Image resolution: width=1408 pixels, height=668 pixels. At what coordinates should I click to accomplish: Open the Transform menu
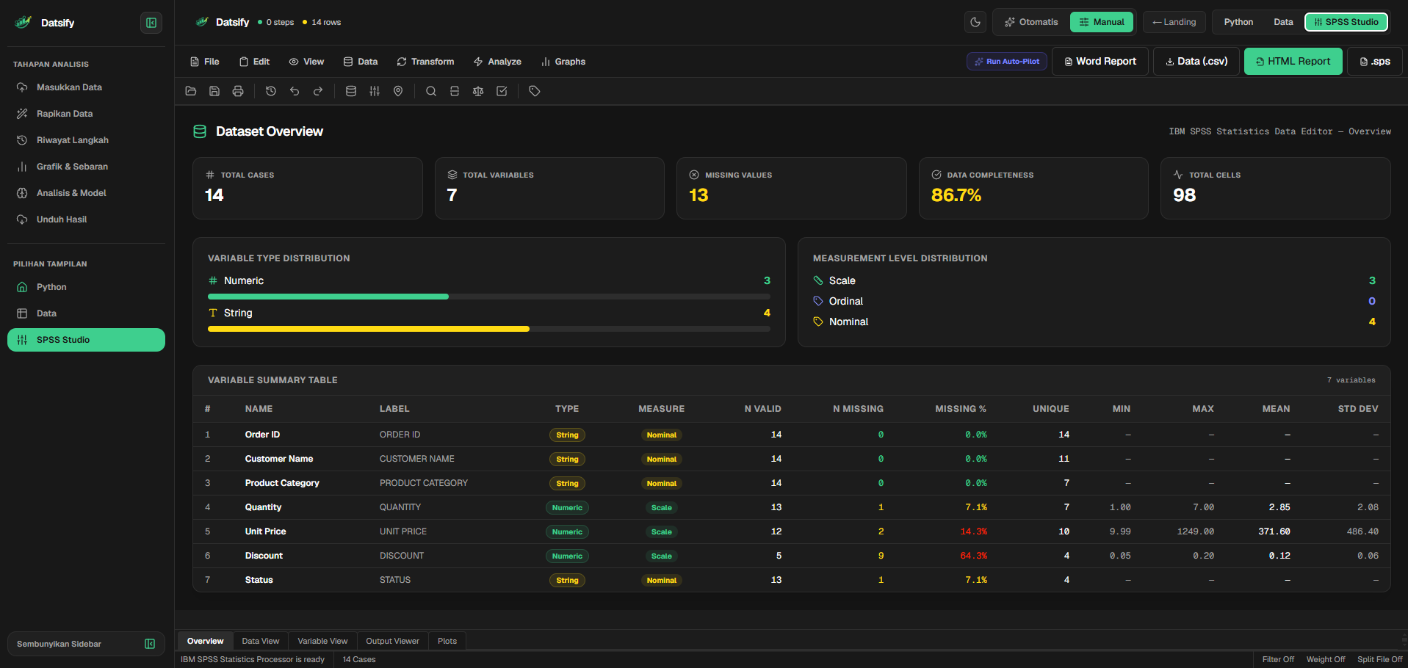[x=425, y=62]
